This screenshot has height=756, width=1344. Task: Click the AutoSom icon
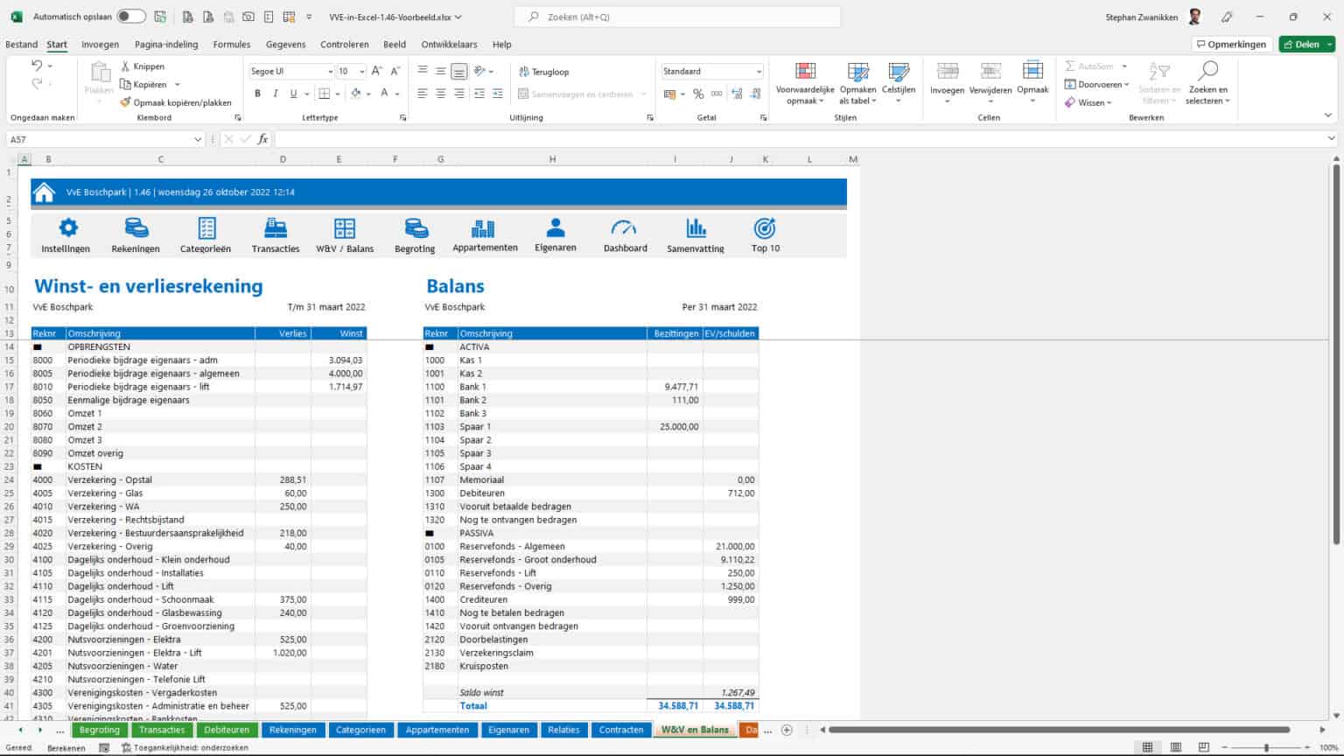click(1094, 66)
